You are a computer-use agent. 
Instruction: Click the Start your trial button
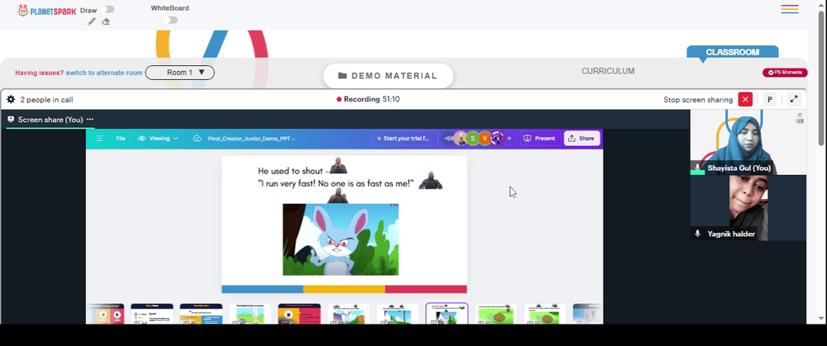point(405,139)
